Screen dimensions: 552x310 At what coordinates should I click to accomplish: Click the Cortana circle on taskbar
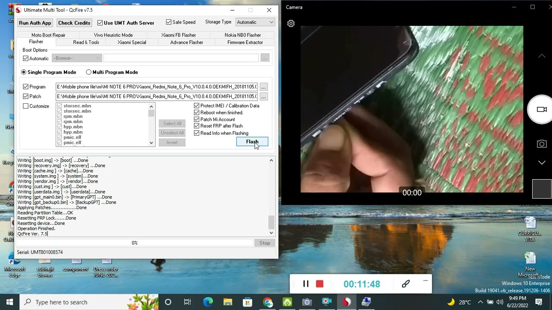[x=168, y=302]
